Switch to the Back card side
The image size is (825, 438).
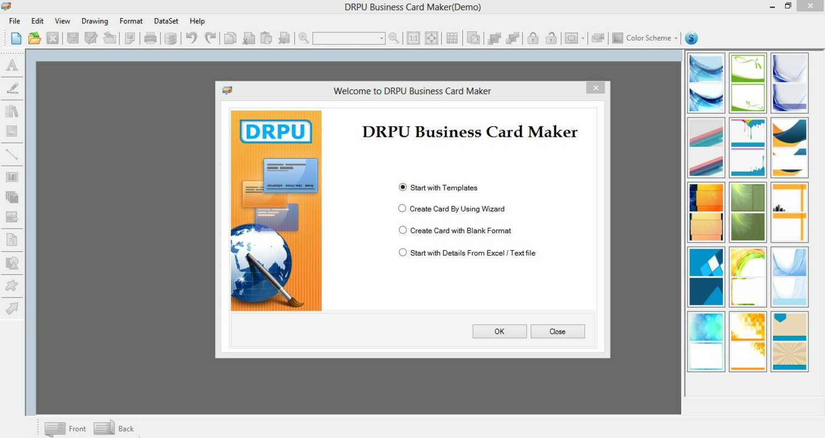click(x=114, y=428)
